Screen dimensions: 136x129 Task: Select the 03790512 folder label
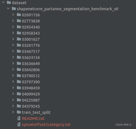coord(31,76)
